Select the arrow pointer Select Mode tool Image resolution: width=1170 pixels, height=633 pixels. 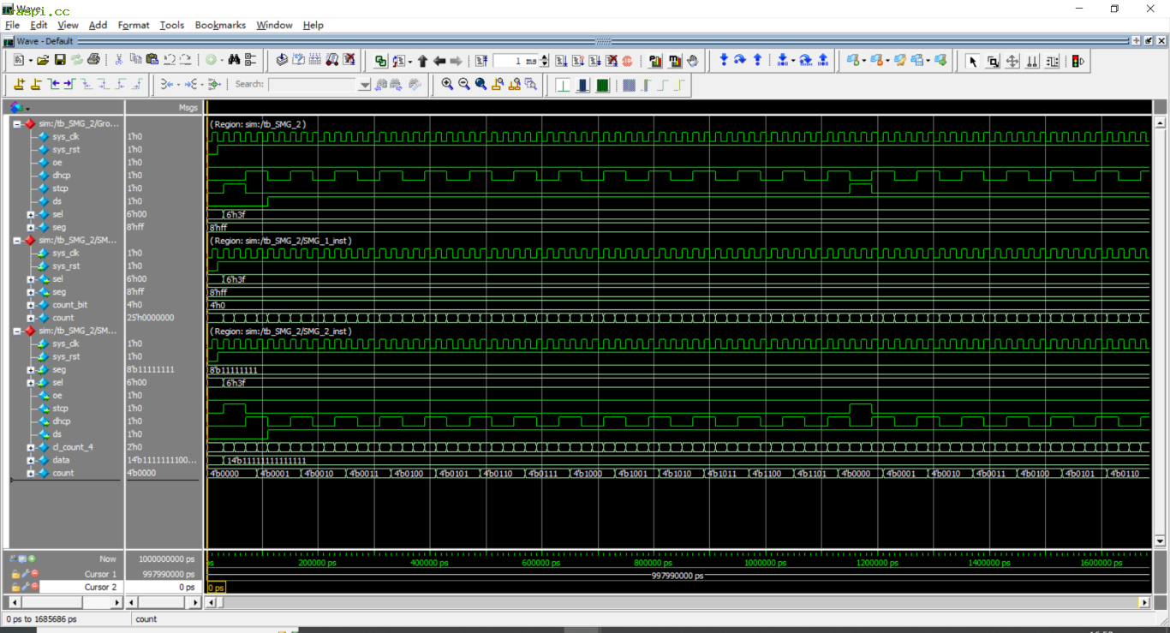click(972, 61)
